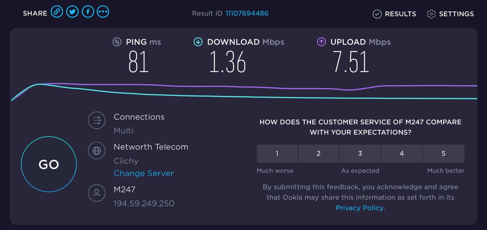Share the result on Twitter
Viewport: 487px width, 230px height.
coord(73,12)
